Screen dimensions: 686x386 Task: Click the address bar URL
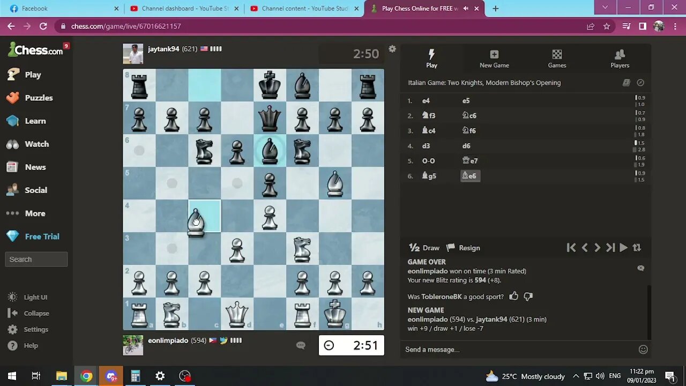click(126, 26)
